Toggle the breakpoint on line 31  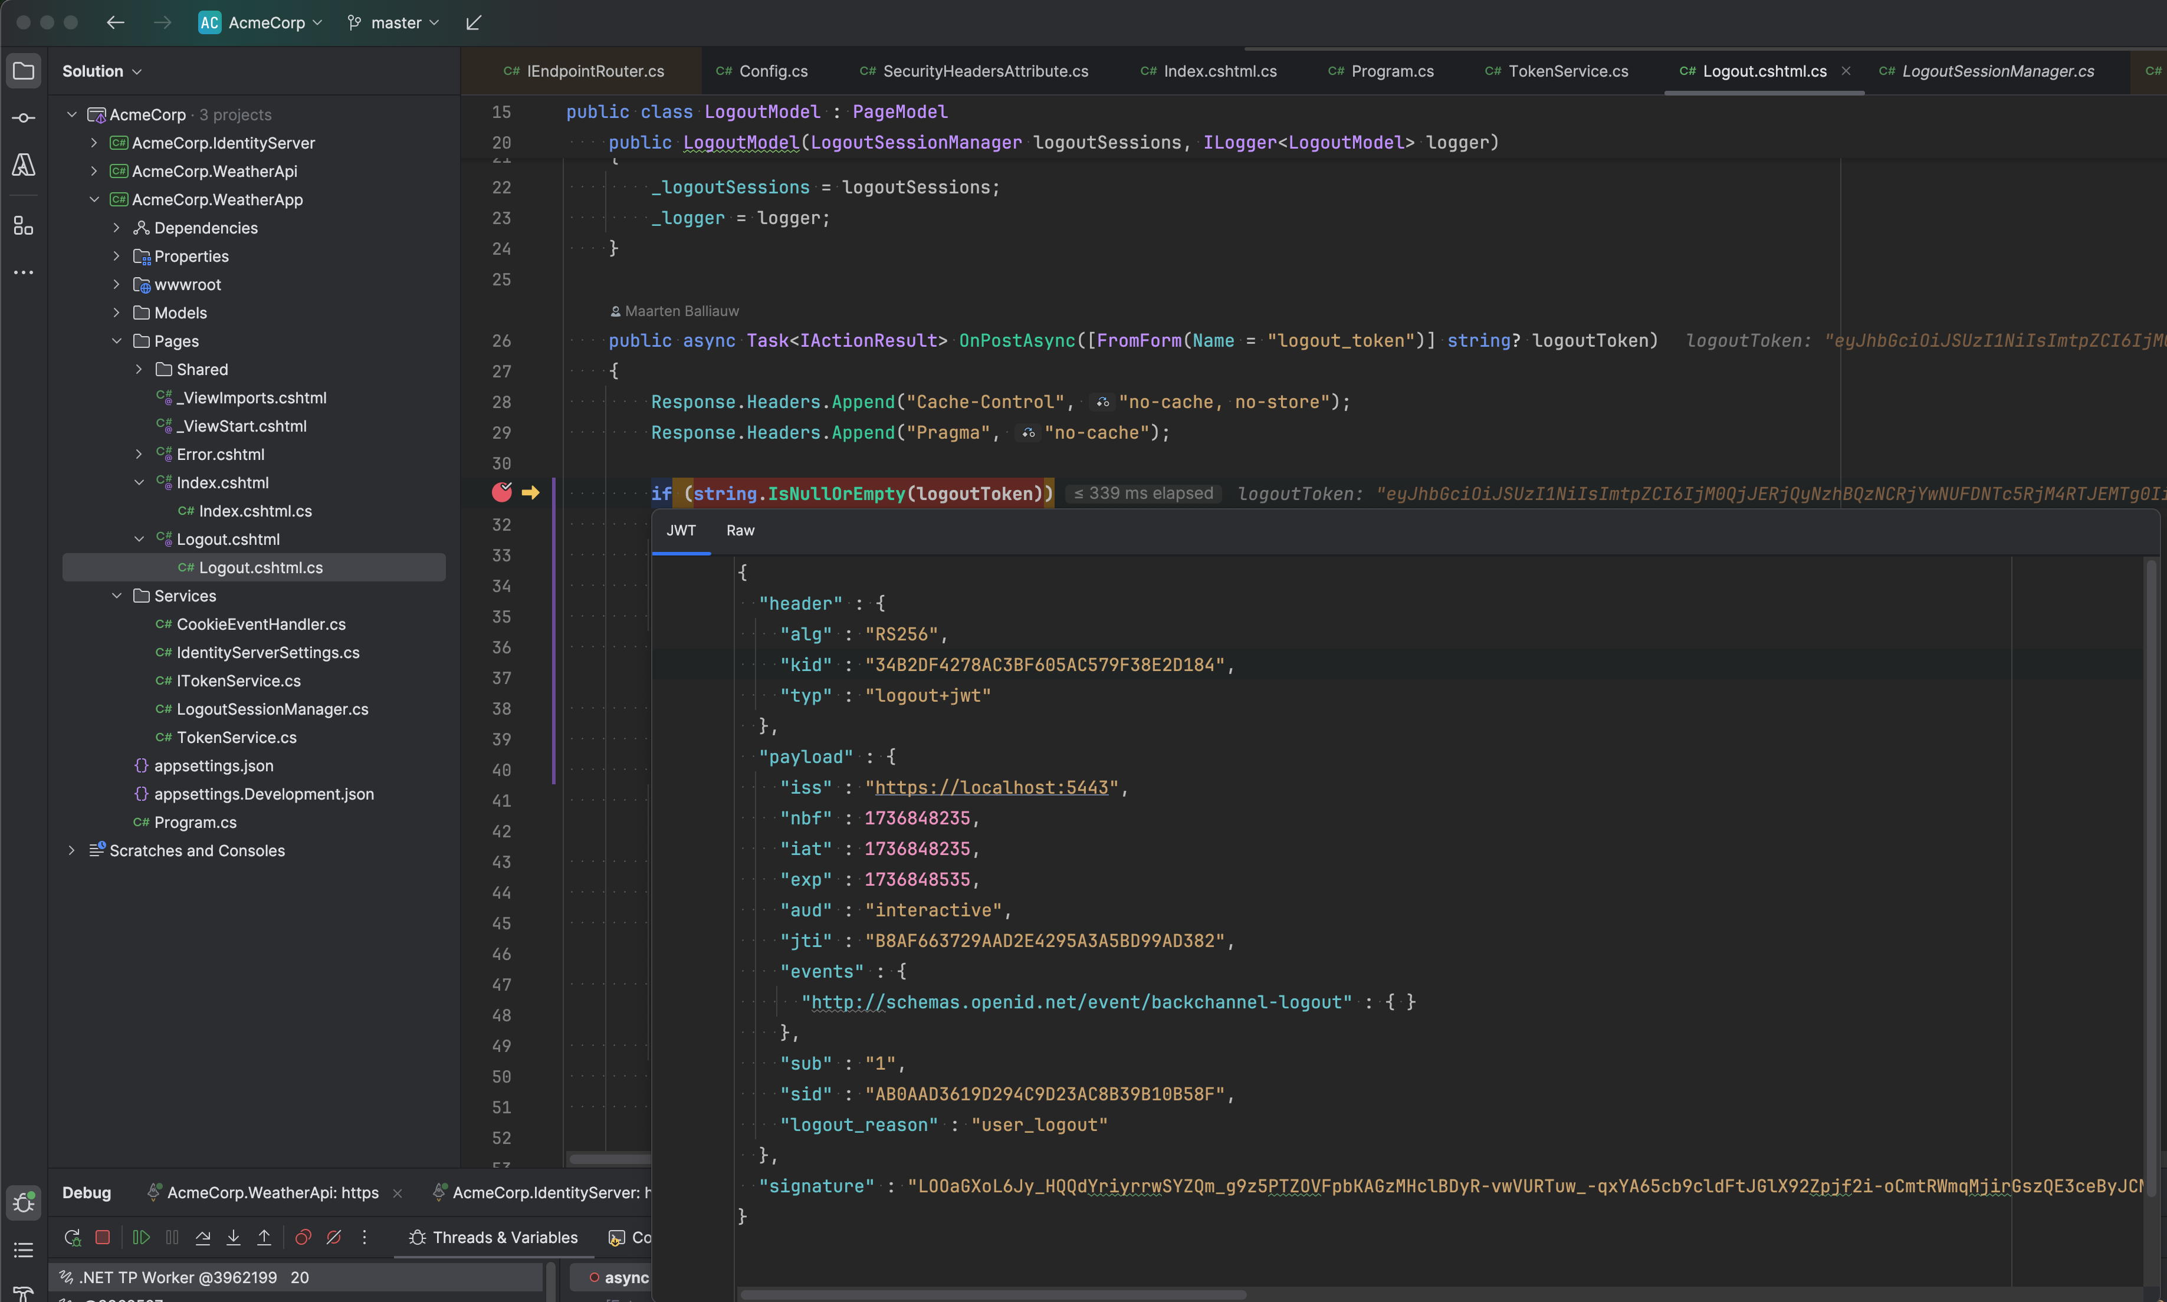[x=502, y=492]
